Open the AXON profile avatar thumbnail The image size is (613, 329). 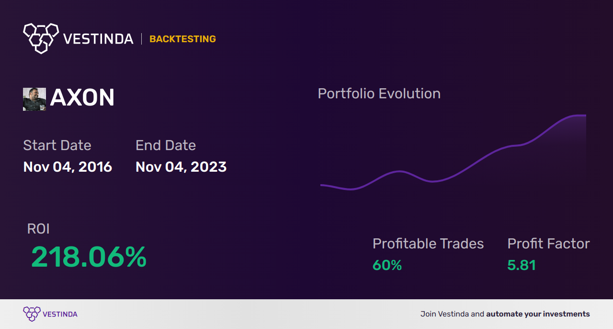[x=34, y=99]
